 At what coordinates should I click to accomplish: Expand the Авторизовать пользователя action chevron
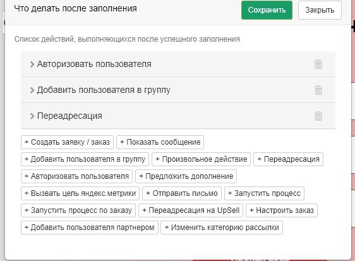pos(32,64)
